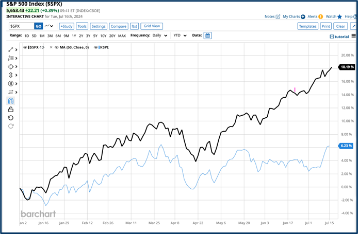The height and width of the screenshot is (234, 358).
Task: Set range to 3Y
Action: 88,35
